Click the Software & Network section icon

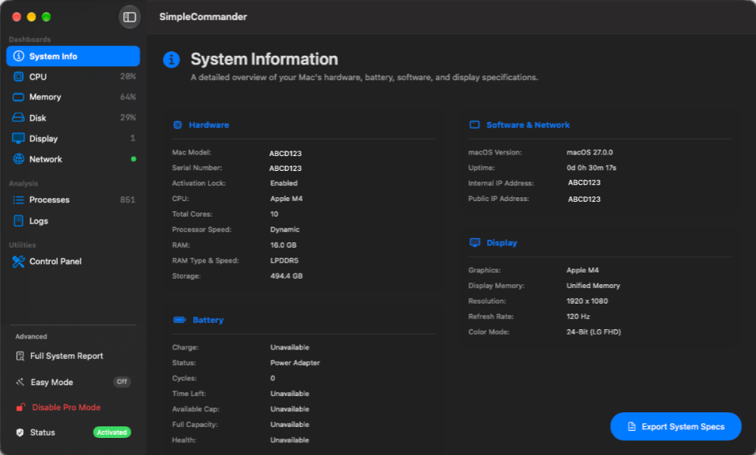[x=475, y=125]
